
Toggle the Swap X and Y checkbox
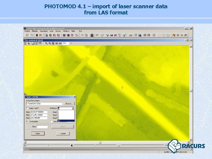coord(27,108)
